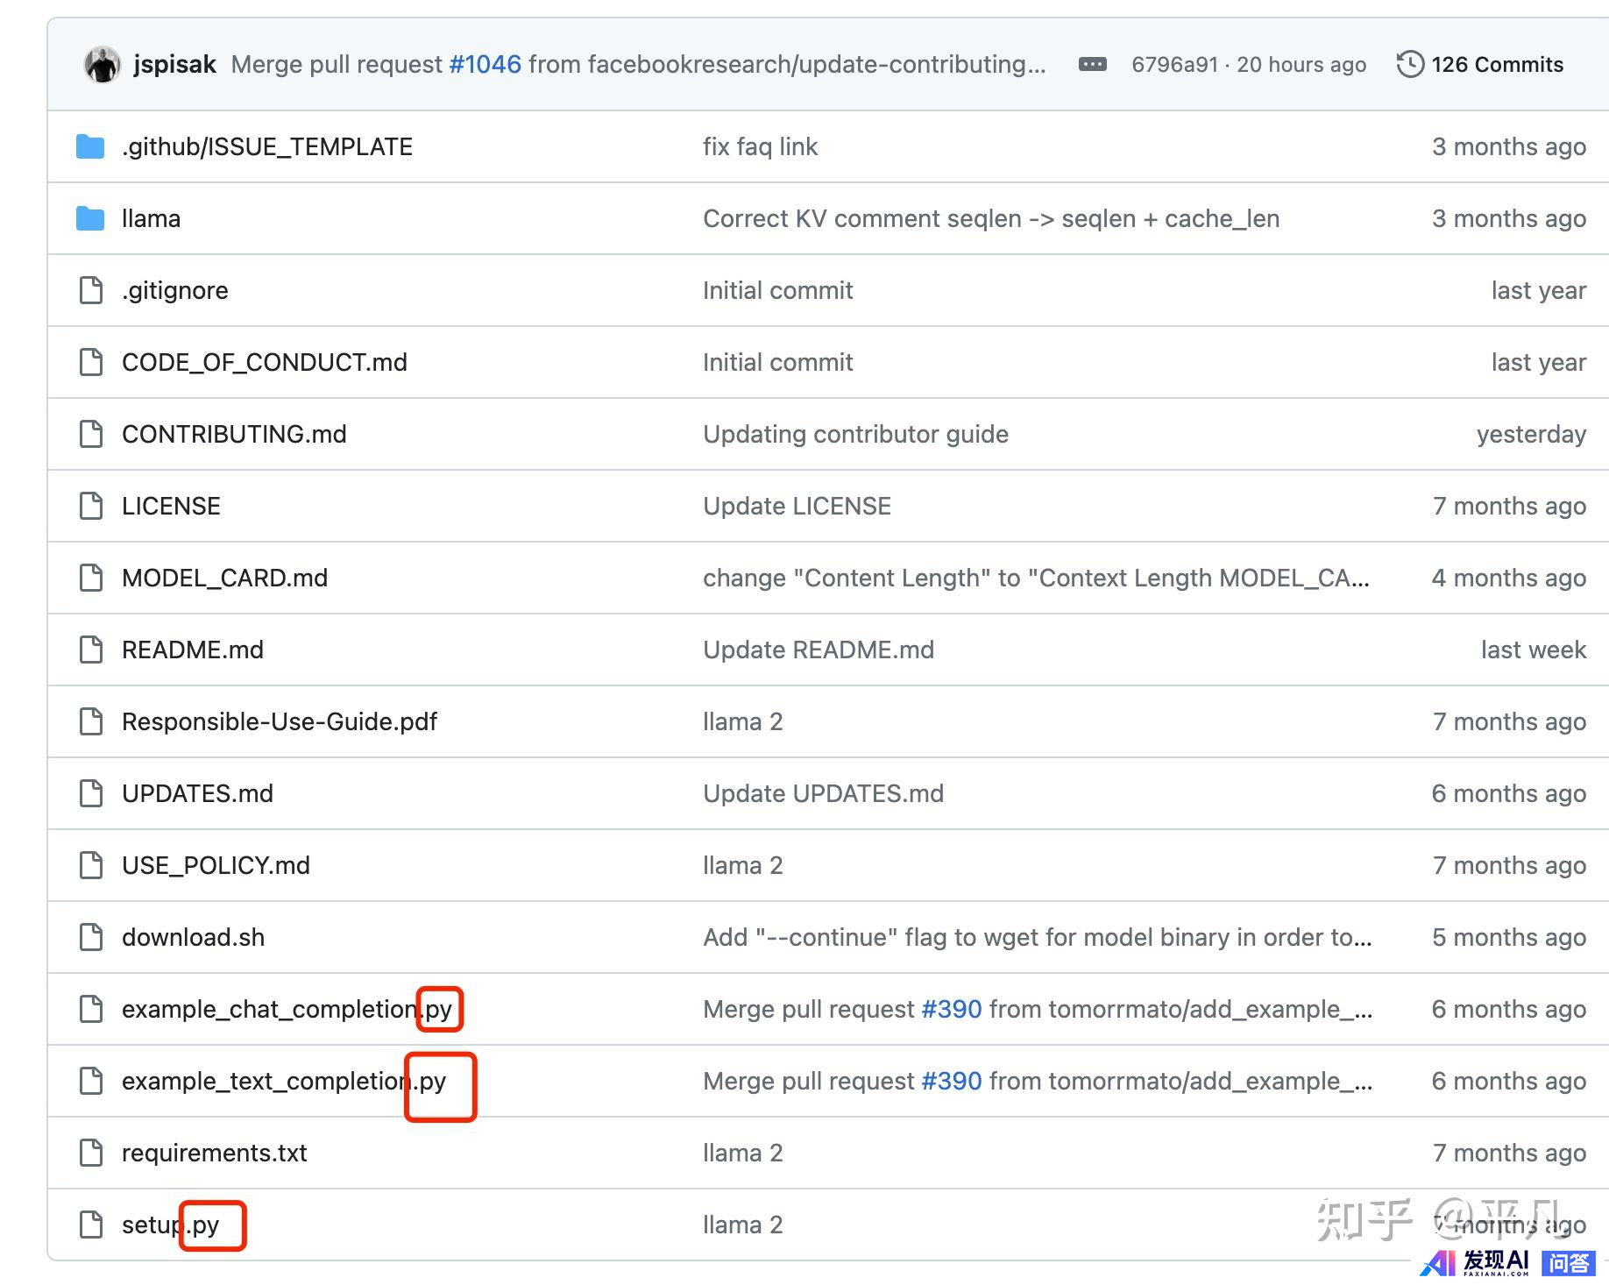
Task: Open 'Correct KV comment seqlen' commit message
Action: click(x=991, y=218)
